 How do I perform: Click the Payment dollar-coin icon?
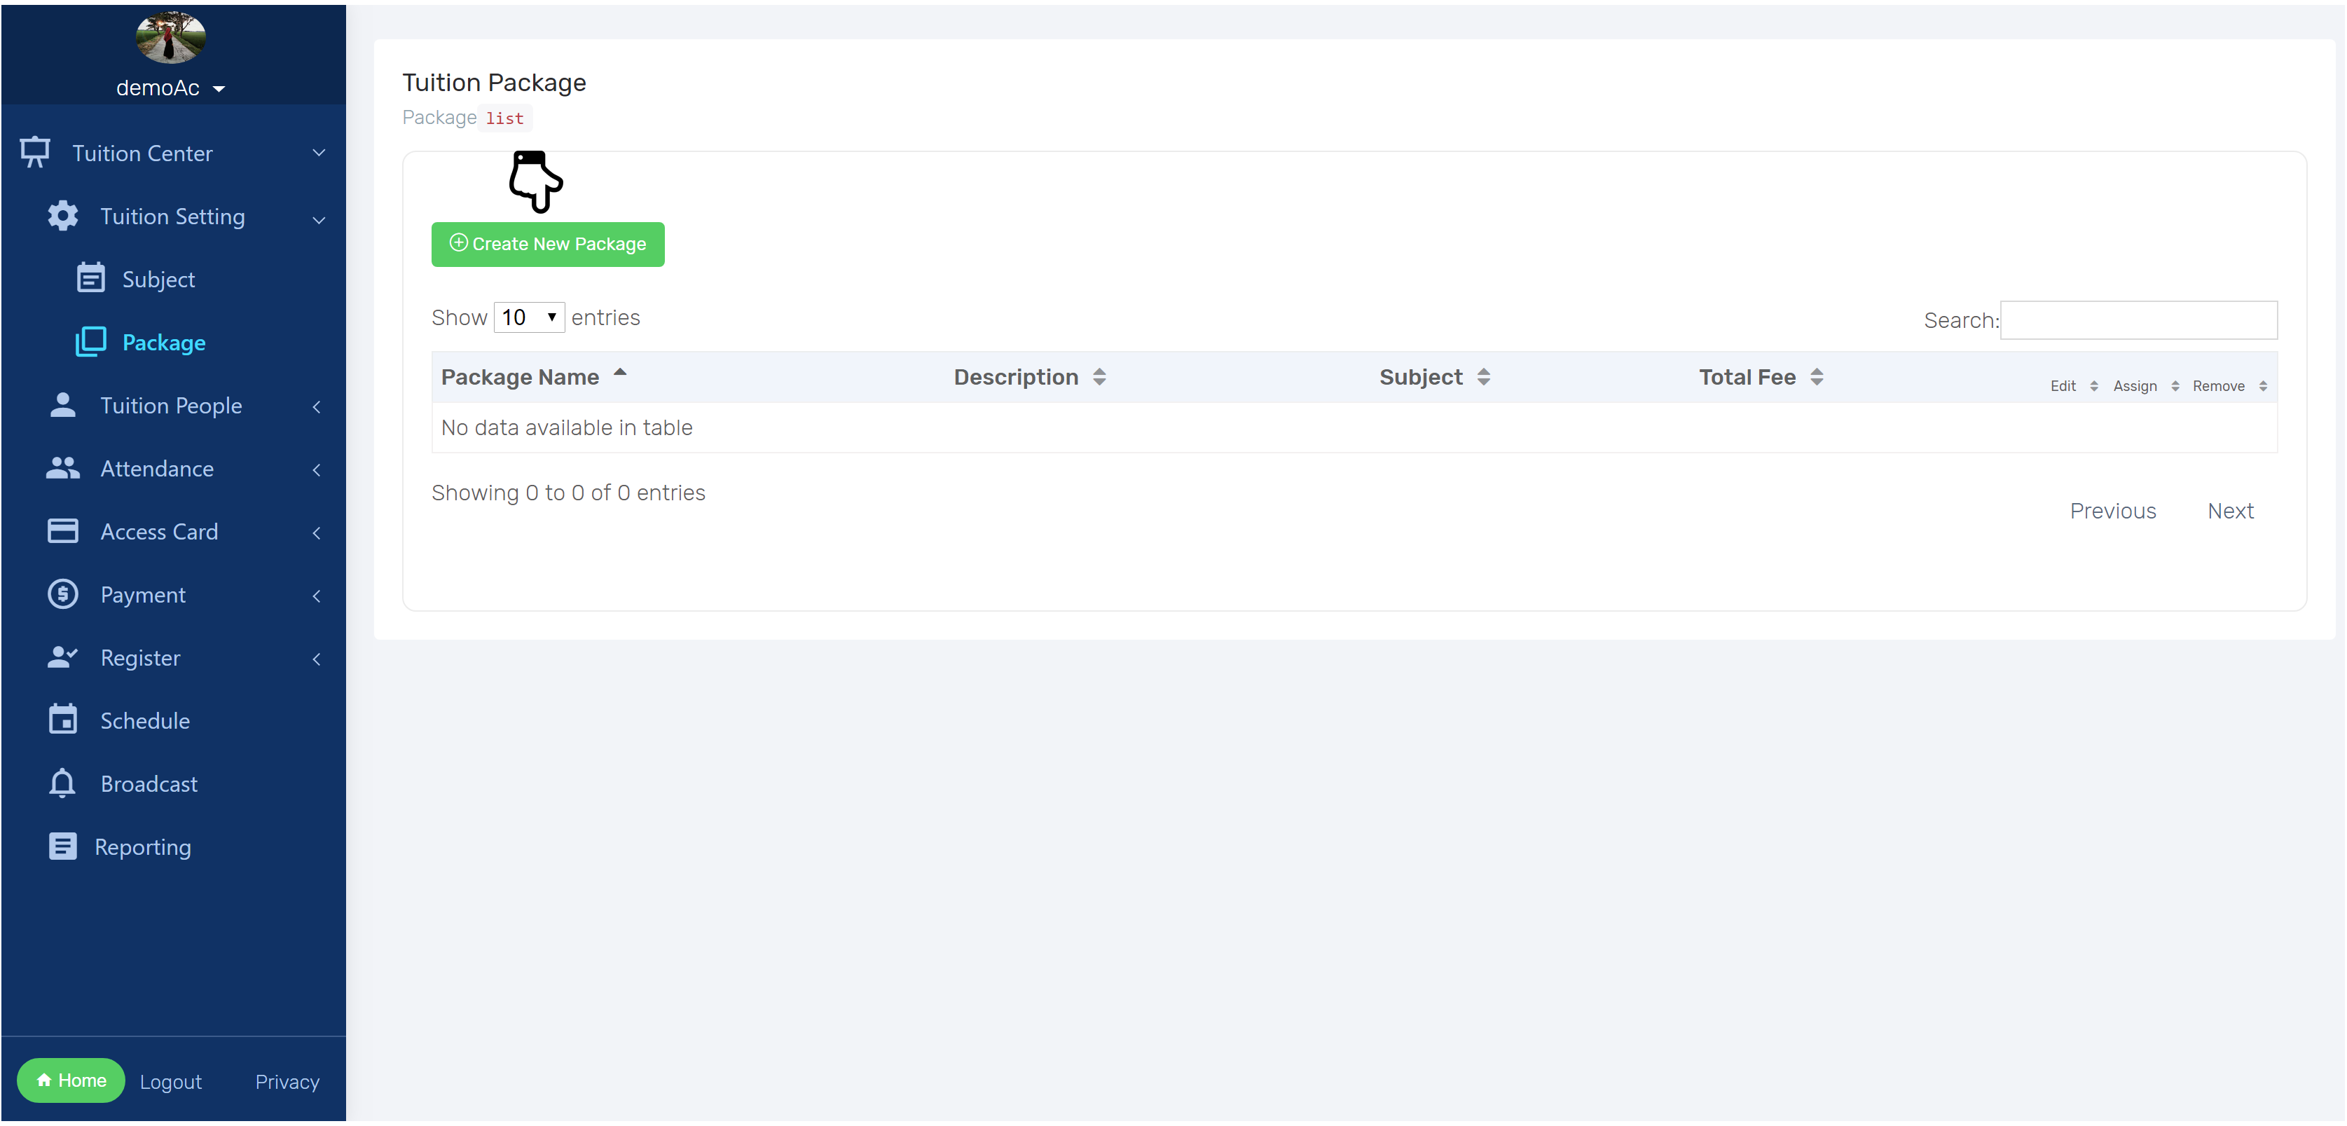(x=63, y=595)
